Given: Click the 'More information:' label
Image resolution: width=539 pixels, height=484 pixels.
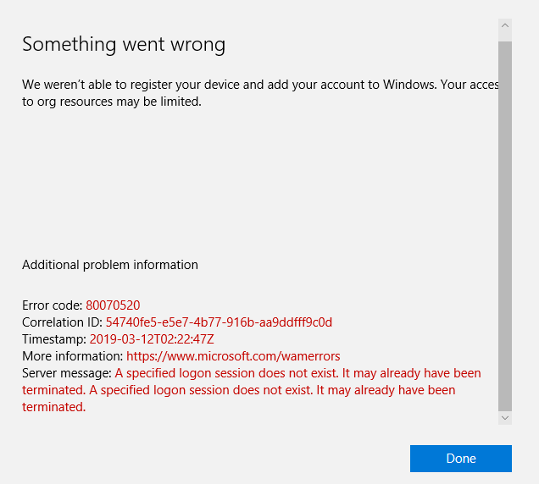Looking at the screenshot, I should click(x=73, y=356).
